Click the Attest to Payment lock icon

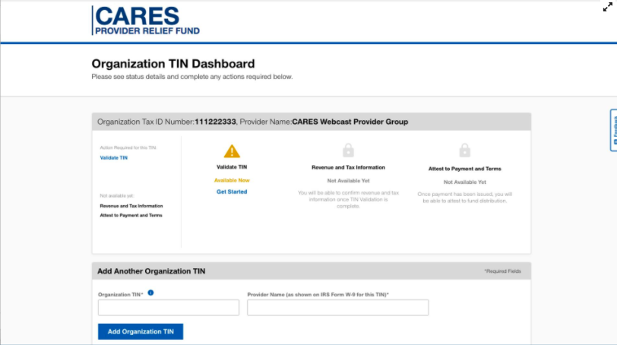465,150
